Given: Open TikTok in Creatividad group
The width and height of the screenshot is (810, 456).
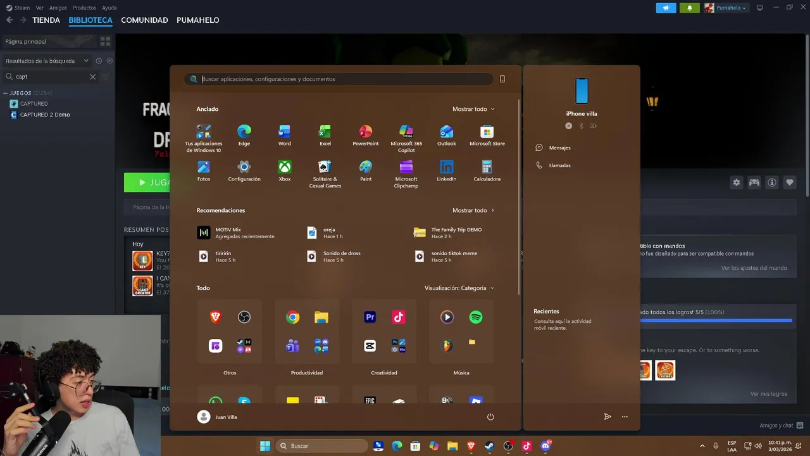Looking at the screenshot, I should pyautogui.click(x=399, y=317).
